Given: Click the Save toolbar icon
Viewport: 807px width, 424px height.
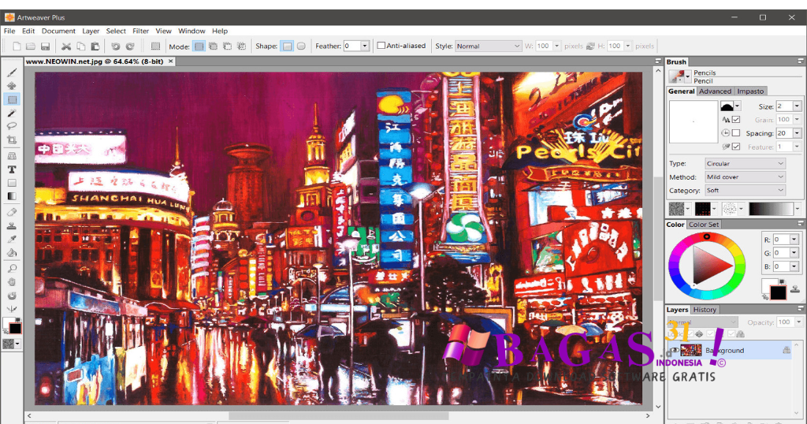Looking at the screenshot, I should click(x=45, y=46).
